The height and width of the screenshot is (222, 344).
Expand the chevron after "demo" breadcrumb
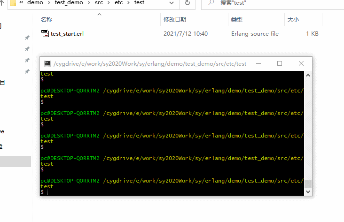49,3
